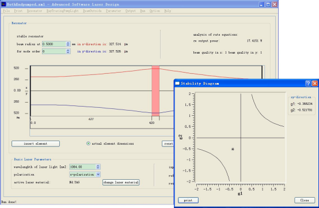This screenshot has height=208, width=319.
Task: Increase wavelength value with spinner up arrow
Action: (98, 166)
